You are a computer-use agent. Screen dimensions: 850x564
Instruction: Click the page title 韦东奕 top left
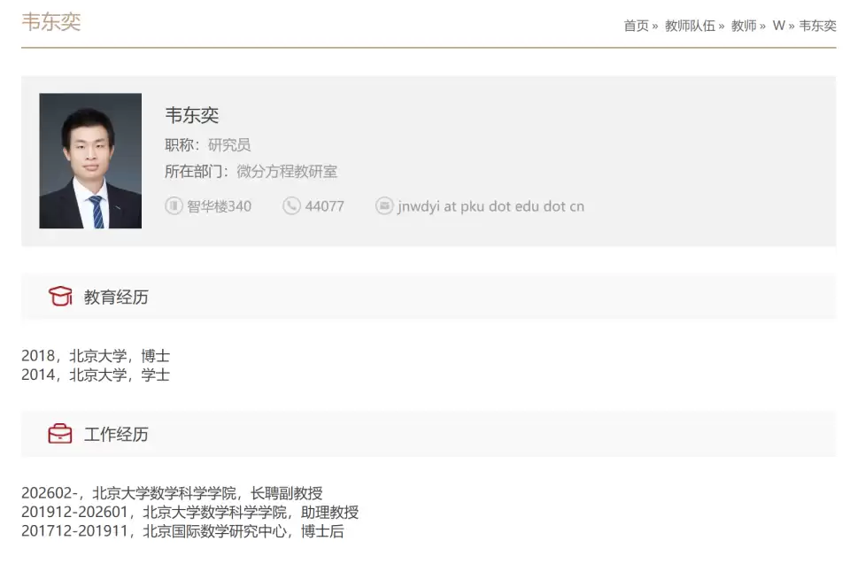[51, 21]
